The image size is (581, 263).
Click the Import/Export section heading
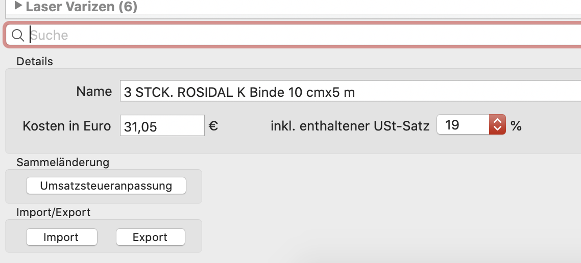tap(54, 213)
